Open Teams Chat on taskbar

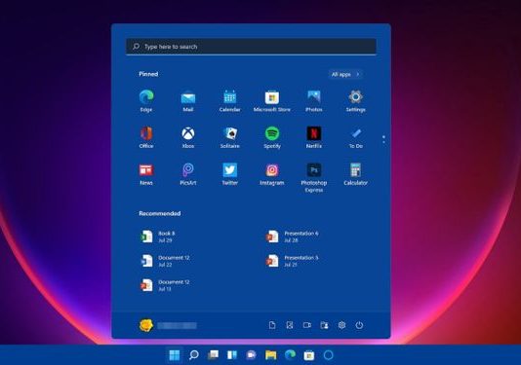(x=251, y=355)
